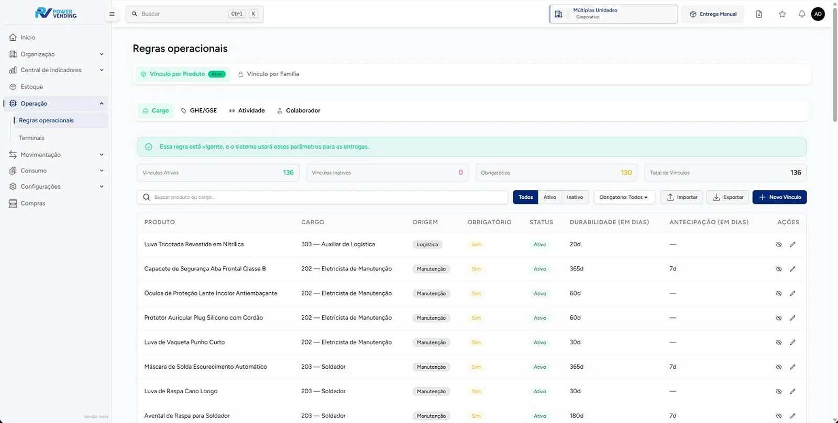Toggle visibility for Capacete de Segurança row
Image resolution: width=838 pixels, height=423 pixels.
pyautogui.click(x=779, y=269)
